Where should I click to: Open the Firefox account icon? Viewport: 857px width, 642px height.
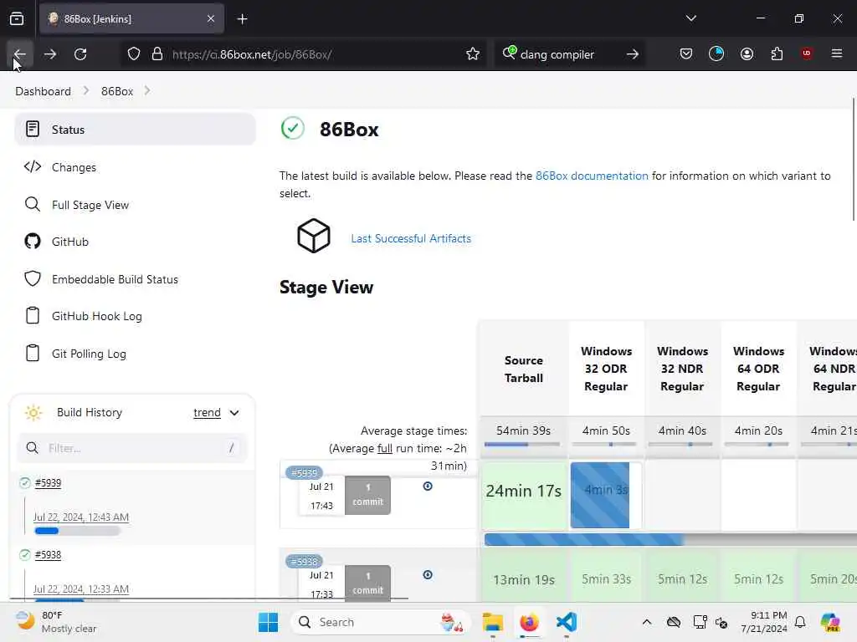tap(747, 53)
